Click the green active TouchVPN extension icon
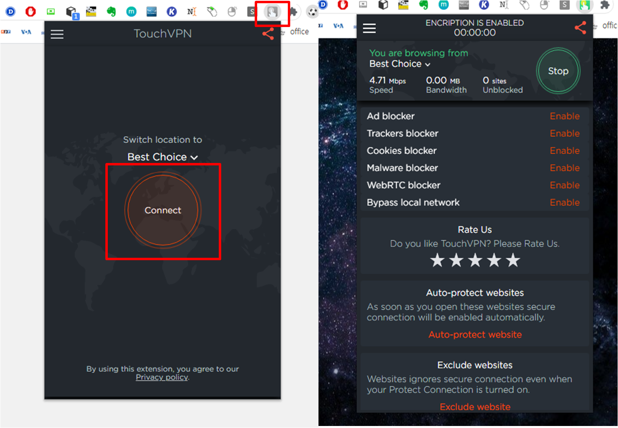This screenshot has width=618, height=428. pyautogui.click(x=585, y=5)
